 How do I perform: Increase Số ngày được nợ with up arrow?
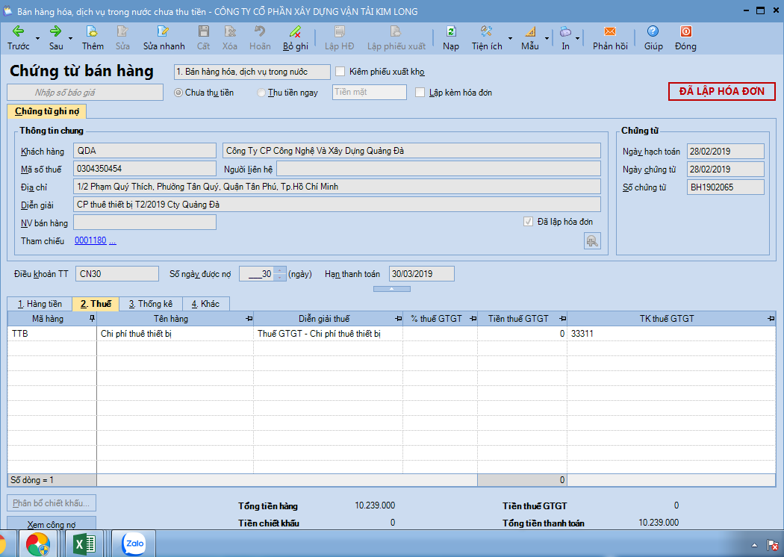click(x=280, y=270)
